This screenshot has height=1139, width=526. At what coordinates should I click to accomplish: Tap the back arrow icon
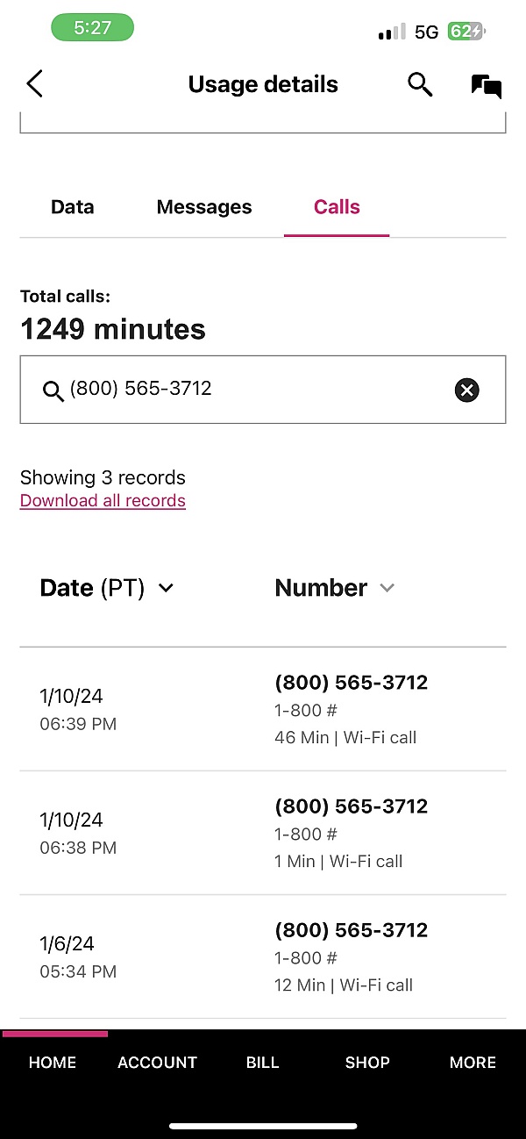[34, 84]
